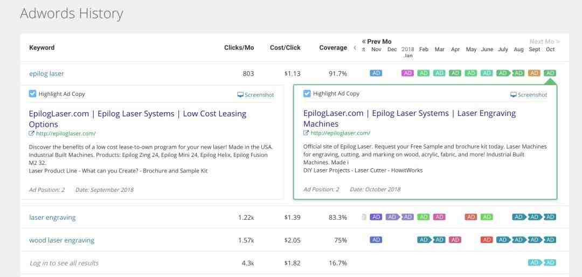Screen dimensions: 582x277
Task: Sort by Coverage column header
Action: [x=333, y=47]
